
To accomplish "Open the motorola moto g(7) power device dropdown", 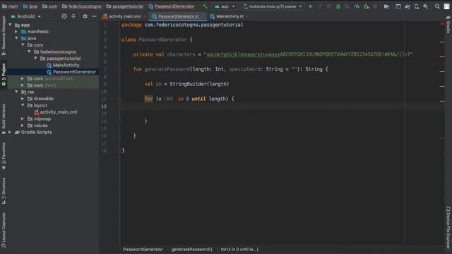I will click(x=273, y=6).
